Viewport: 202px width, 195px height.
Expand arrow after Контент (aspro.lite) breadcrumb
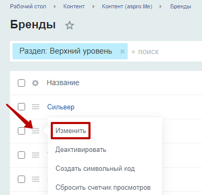pos(161,7)
